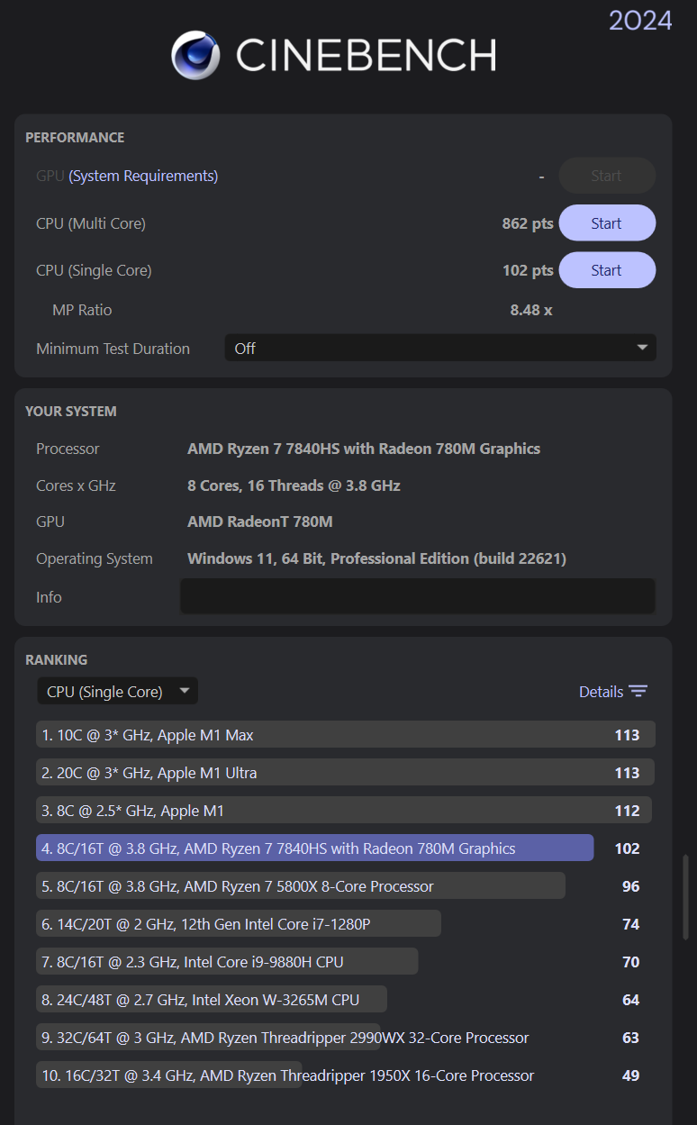
Task: Select the Intel Core i9-9880H ranking entry
Action: [227, 962]
